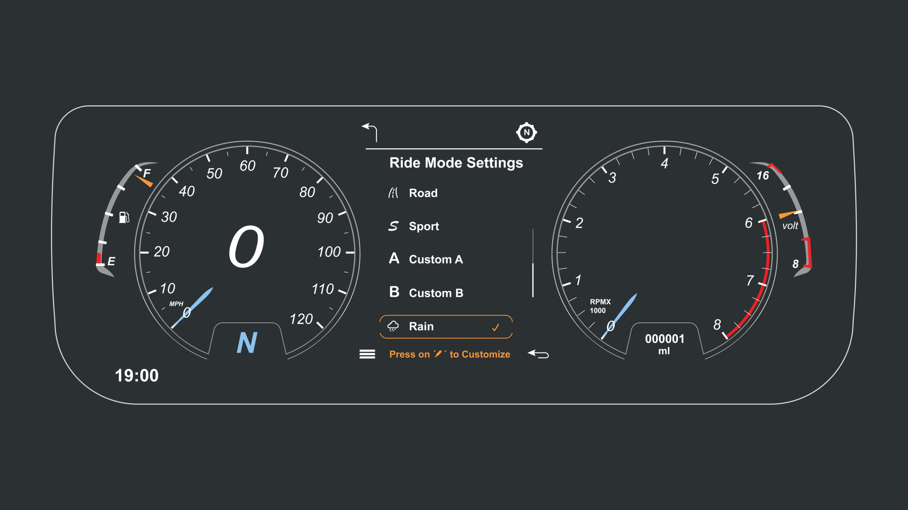Click the neutral gear indicator icon
Screen dimensions: 908x510
[x=526, y=132]
